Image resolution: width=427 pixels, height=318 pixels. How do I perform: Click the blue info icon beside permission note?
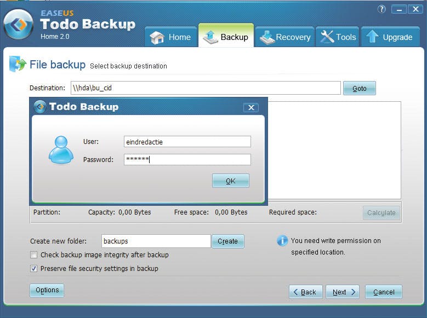[x=282, y=241]
